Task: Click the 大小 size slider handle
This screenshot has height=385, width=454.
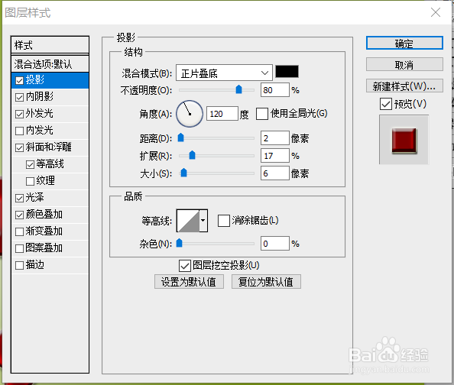Action: click(183, 173)
